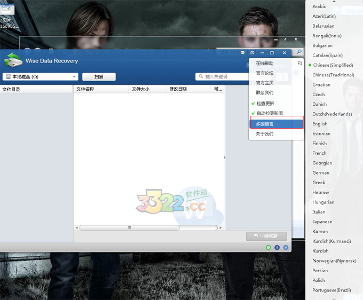
Task: Click the green chat icon in status bar
Action: (x=269, y=248)
